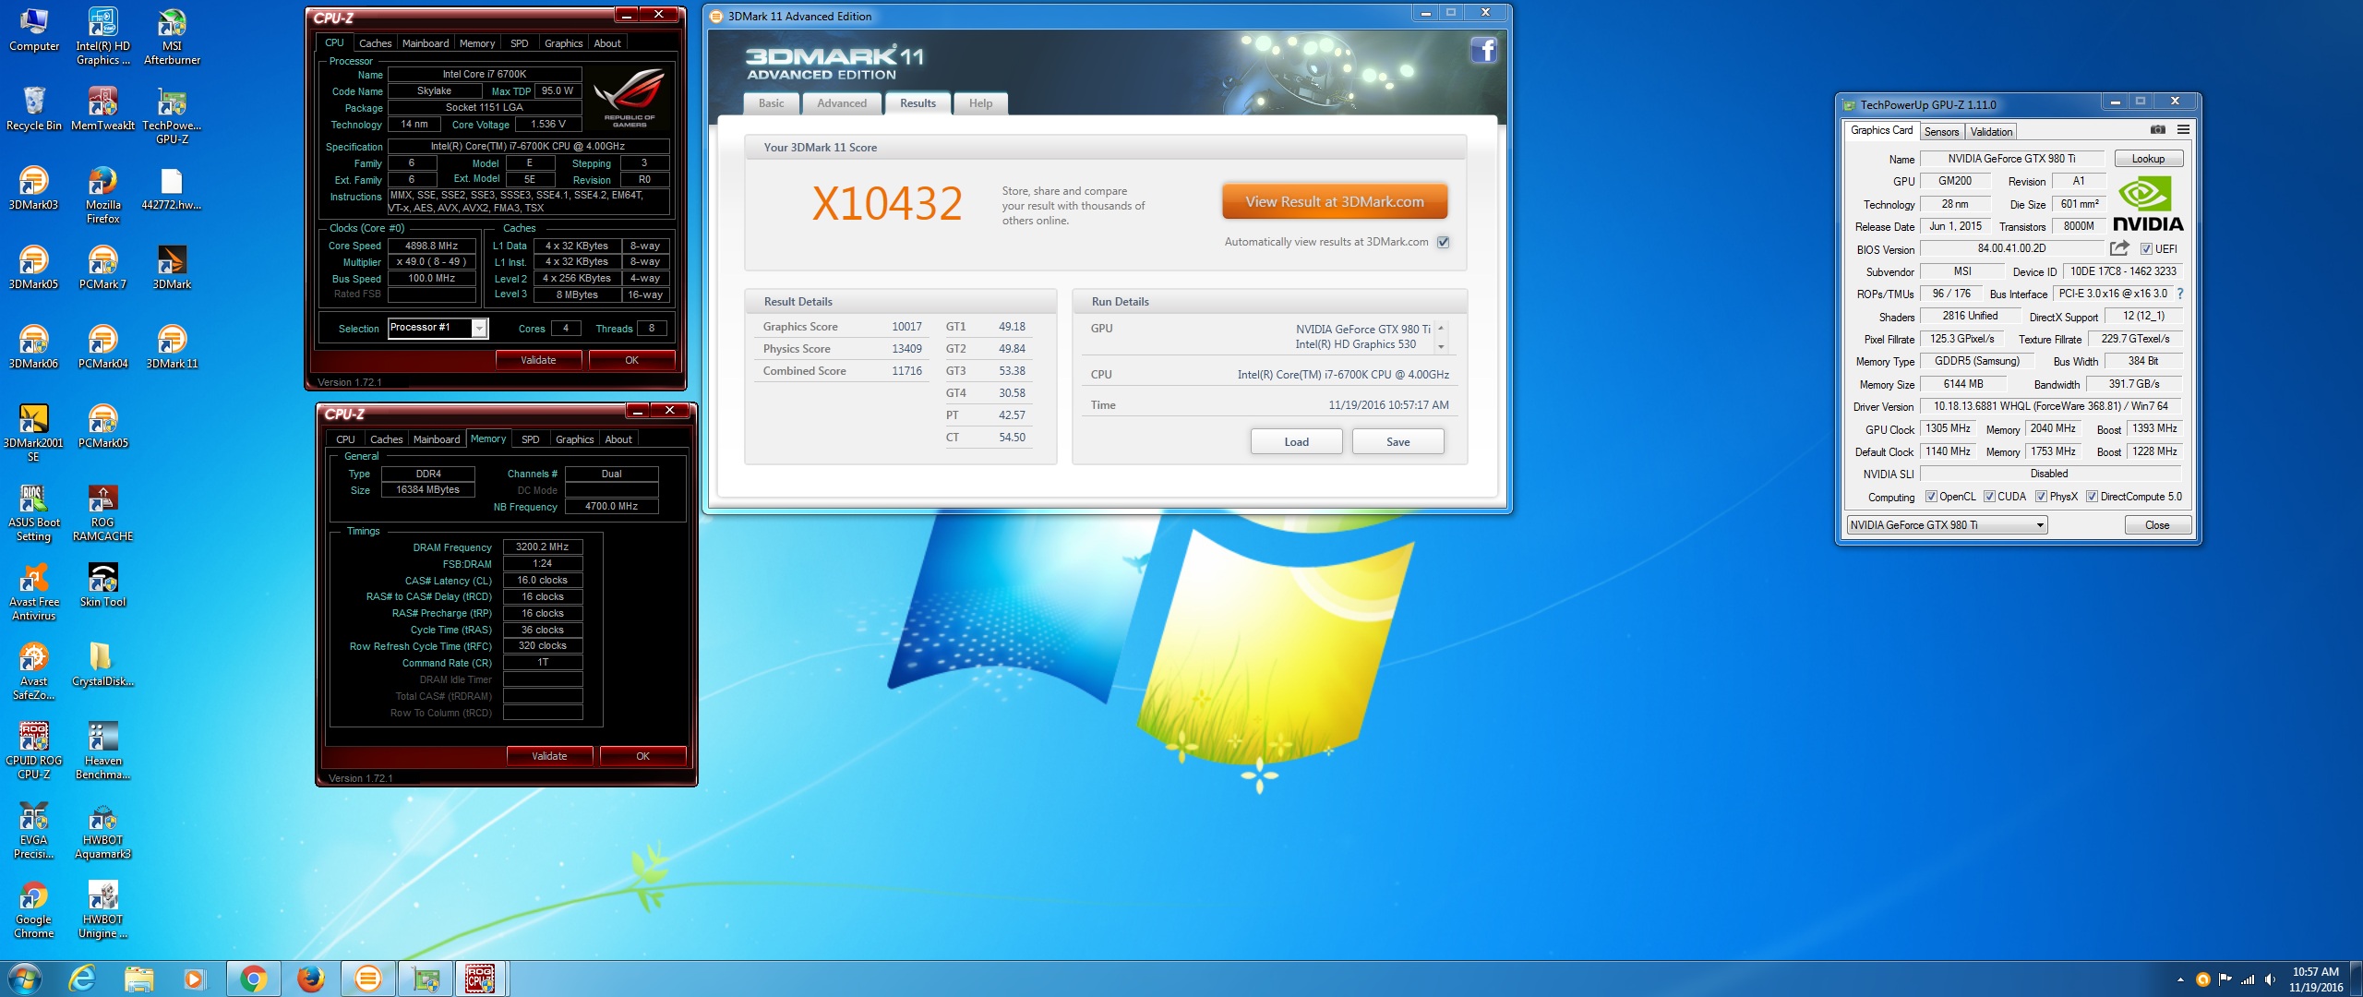Click the Core Speed 4898.8 MHz value
2363x997 pixels.
431,246
